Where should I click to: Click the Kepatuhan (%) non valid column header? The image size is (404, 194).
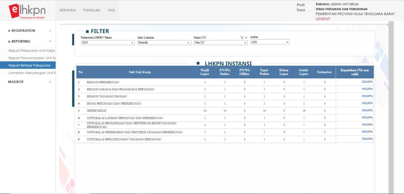tap(354, 72)
